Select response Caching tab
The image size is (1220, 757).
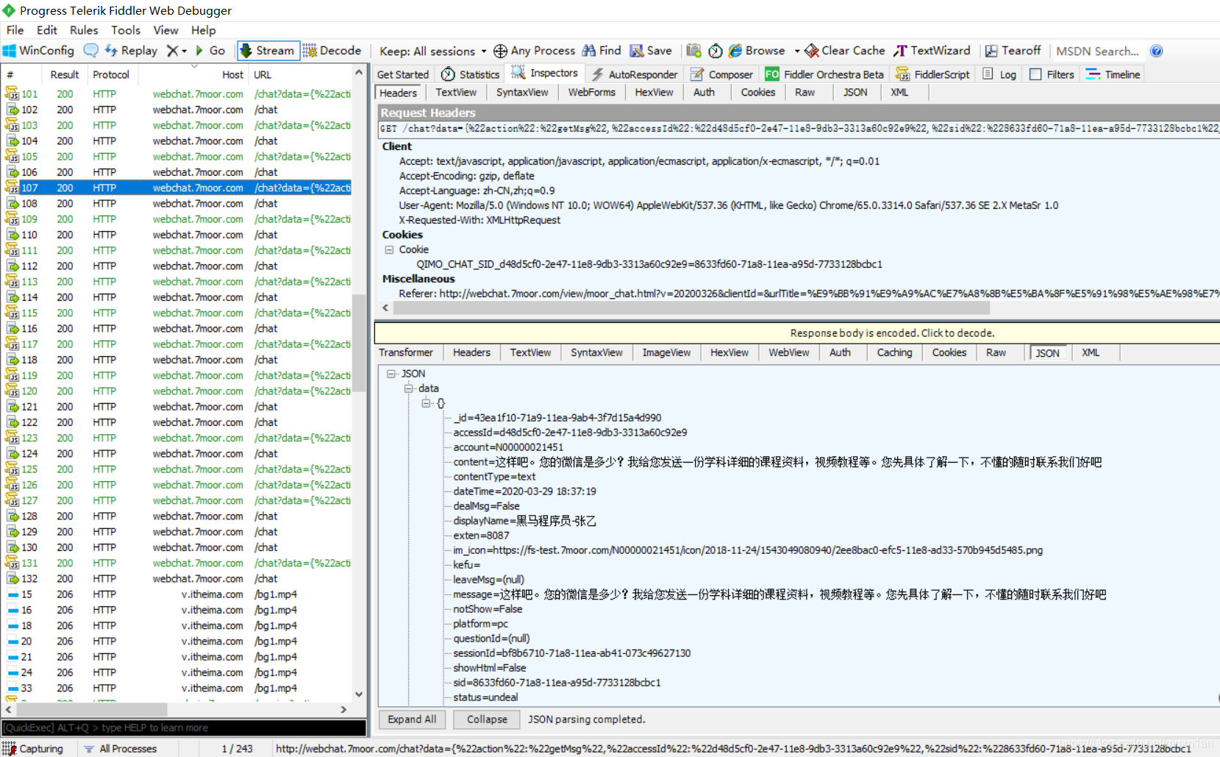[894, 353]
